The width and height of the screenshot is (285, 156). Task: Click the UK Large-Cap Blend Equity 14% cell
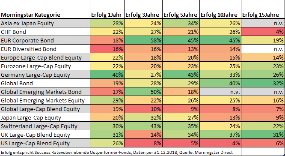[x=143, y=135]
